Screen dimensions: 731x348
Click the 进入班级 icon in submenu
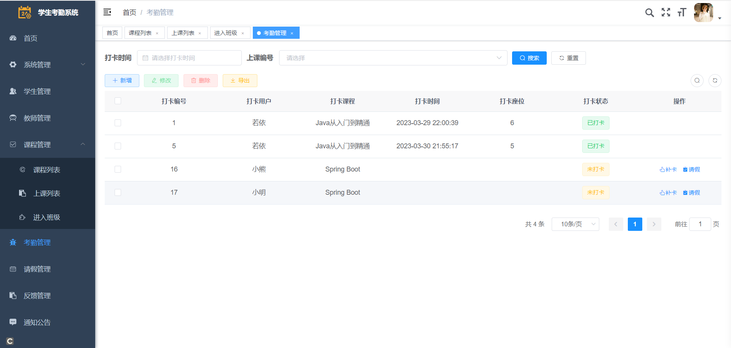pos(22,217)
